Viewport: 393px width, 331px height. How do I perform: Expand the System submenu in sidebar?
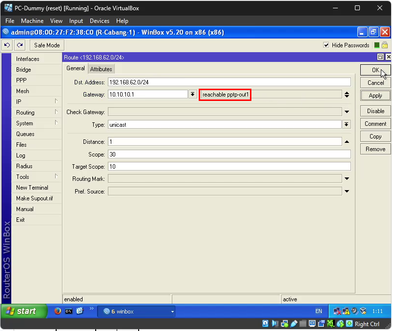[57, 122]
